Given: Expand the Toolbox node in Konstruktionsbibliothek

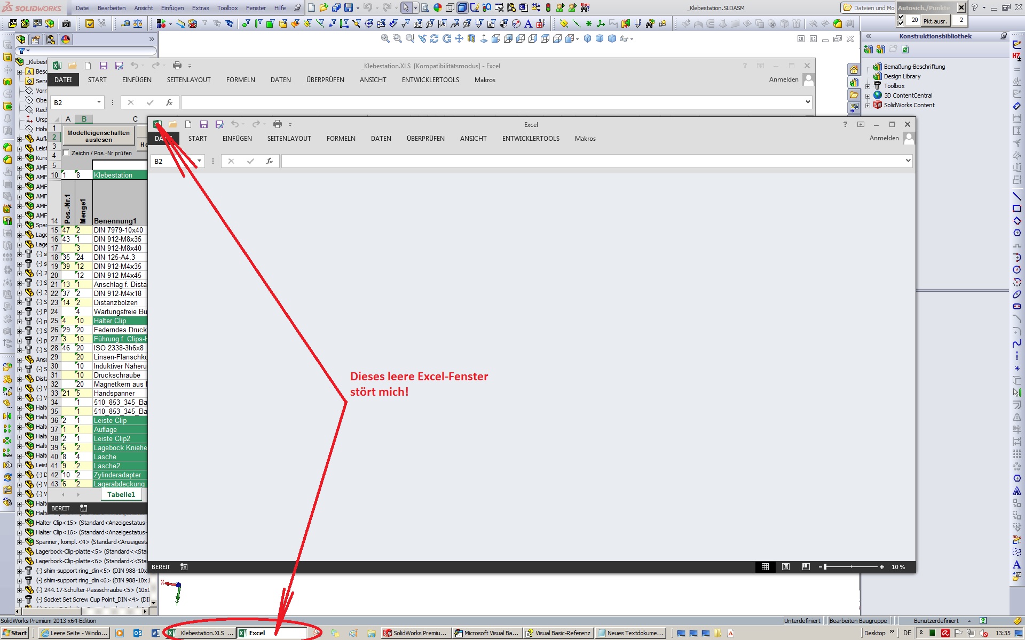Looking at the screenshot, I should pos(869,86).
